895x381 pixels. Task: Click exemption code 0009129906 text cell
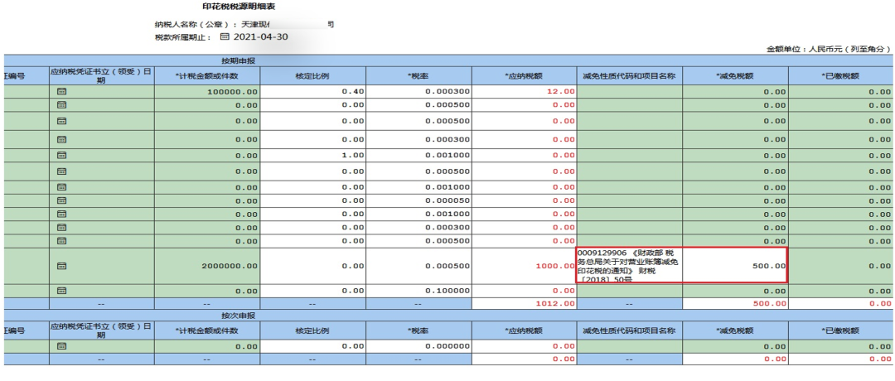coord(629,266)
